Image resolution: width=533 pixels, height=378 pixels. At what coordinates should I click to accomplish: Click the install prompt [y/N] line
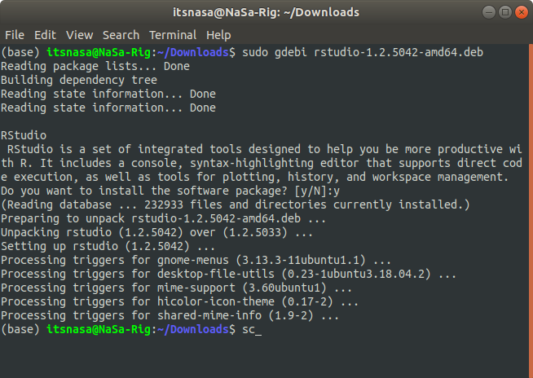coord(170,191)
